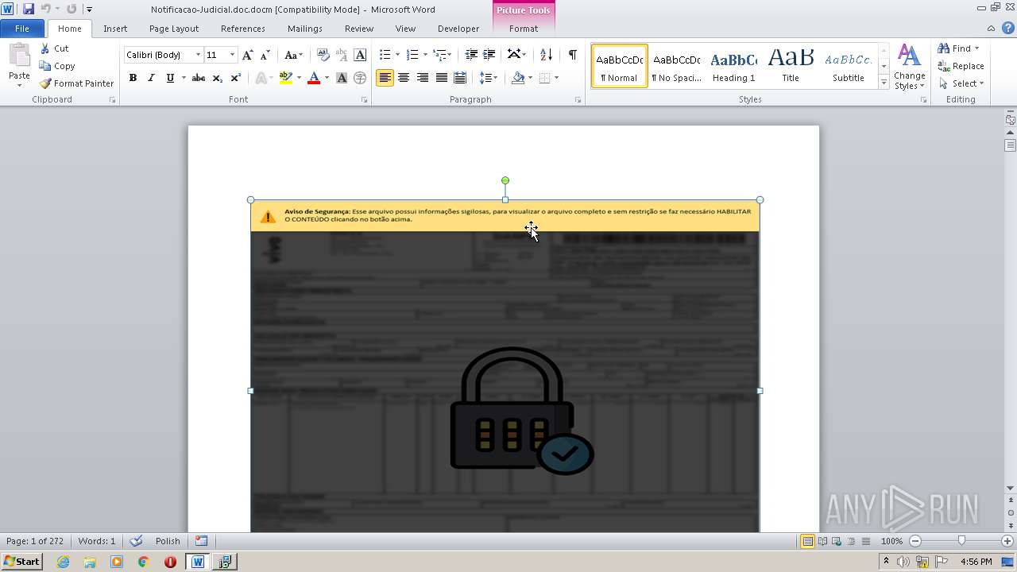This screenshot has height=572, width=1017.
Task: Switch to Page Layout tab
Action: coord(174,29)
